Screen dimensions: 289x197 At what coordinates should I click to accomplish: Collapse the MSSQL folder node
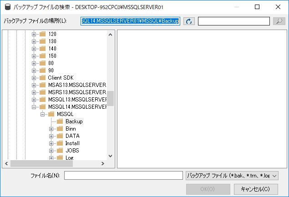pyautogui.click(x=43, y=114)
